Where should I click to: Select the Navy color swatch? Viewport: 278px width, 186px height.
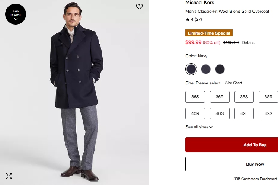[191, 69]
